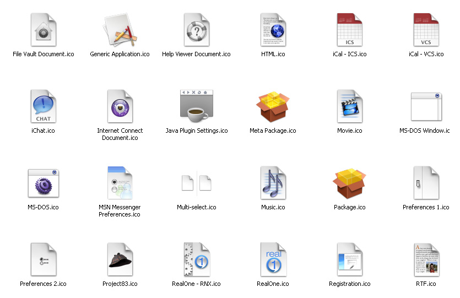Click the "iCal - VCS.ico" label

426,54
